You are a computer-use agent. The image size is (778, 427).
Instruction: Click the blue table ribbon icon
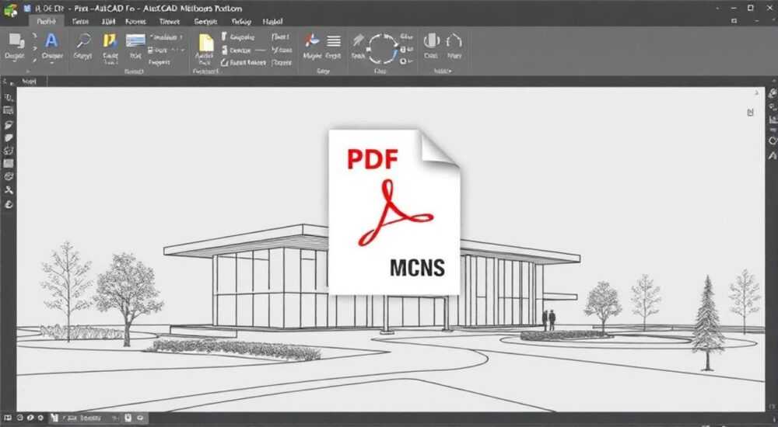135,40
